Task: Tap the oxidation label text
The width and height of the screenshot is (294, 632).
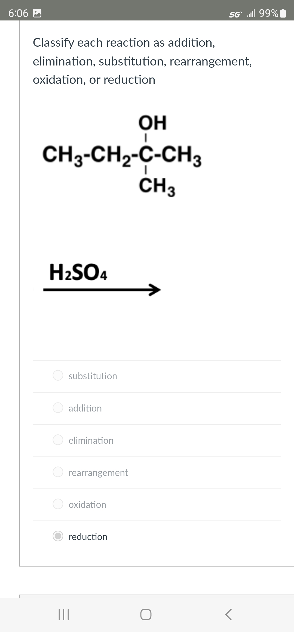Action: (87, 504)
